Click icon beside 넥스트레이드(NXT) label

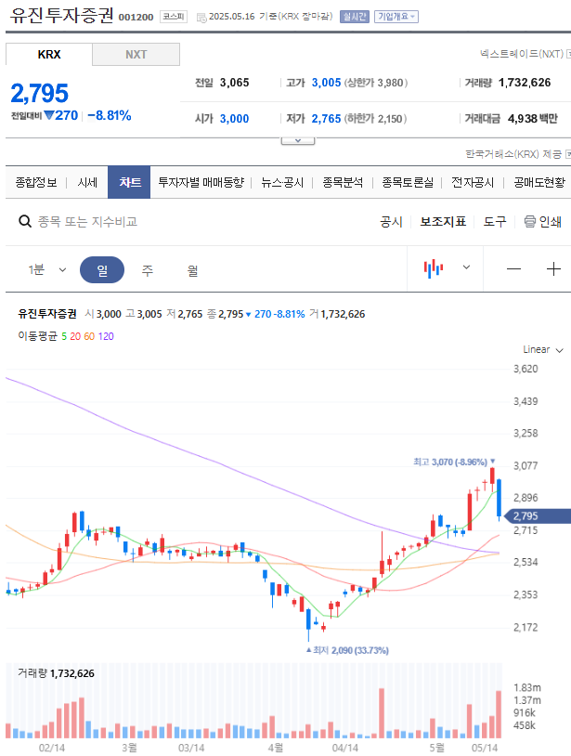coord(568,54)
